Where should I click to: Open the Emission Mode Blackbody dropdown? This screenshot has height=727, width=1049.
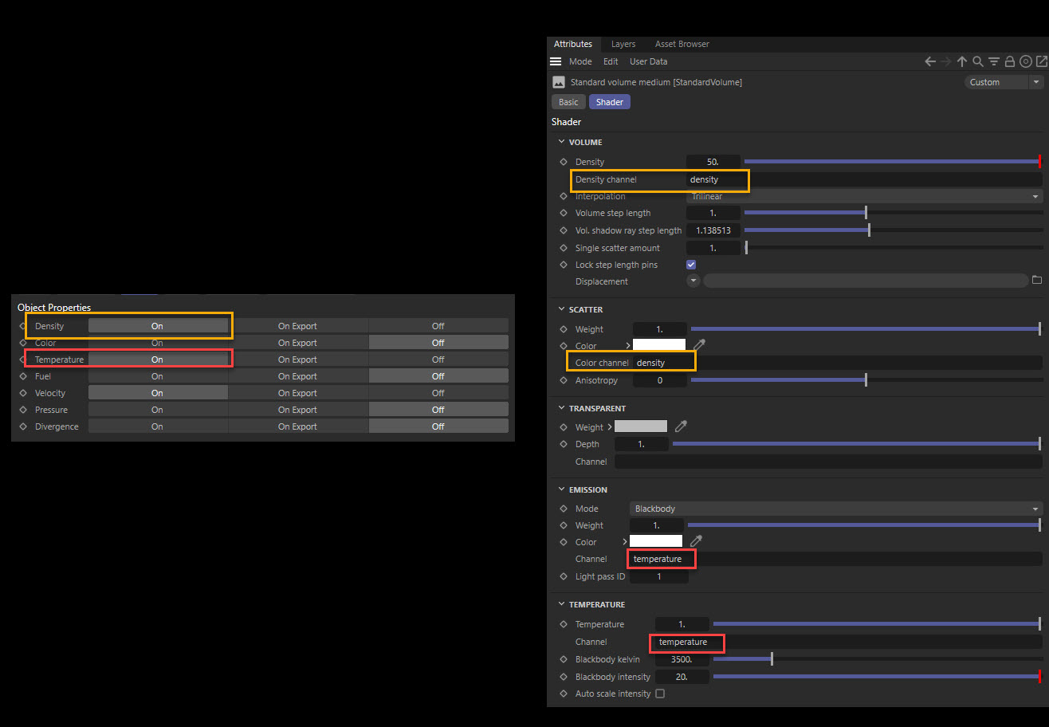[836, 509]
